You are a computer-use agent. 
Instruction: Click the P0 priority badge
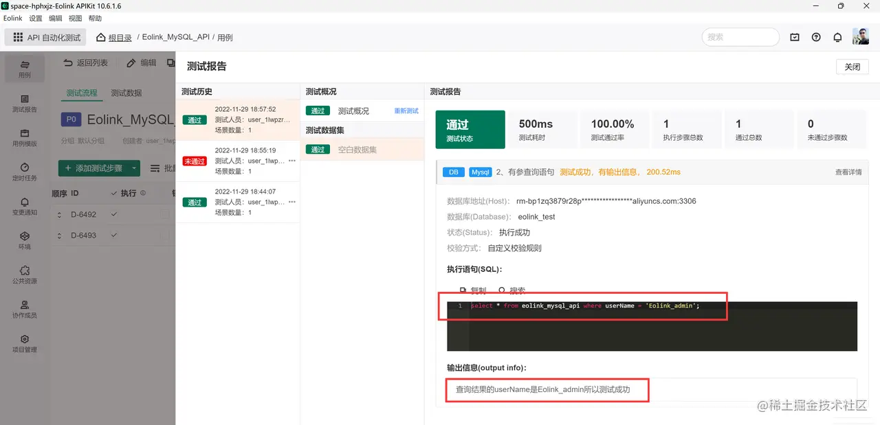(71, 119)
